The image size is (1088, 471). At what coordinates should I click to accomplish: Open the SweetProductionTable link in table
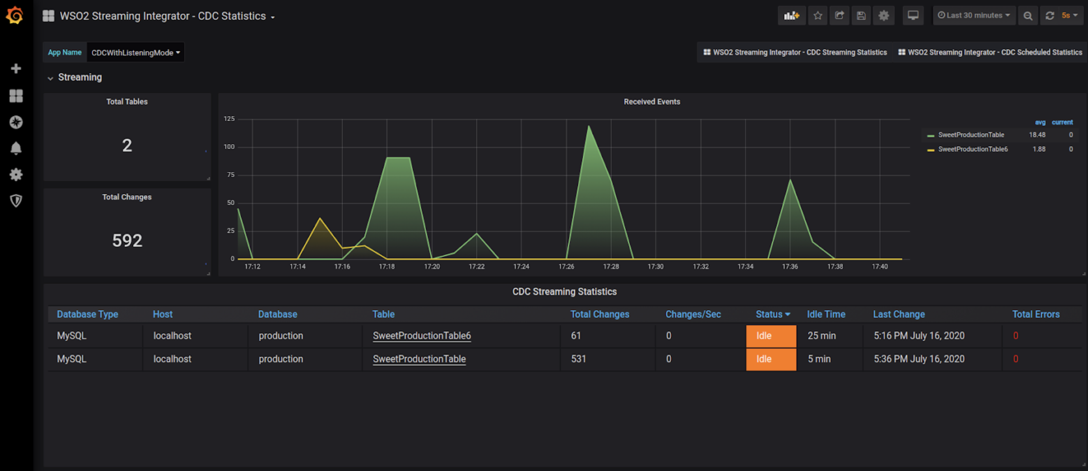419,359
